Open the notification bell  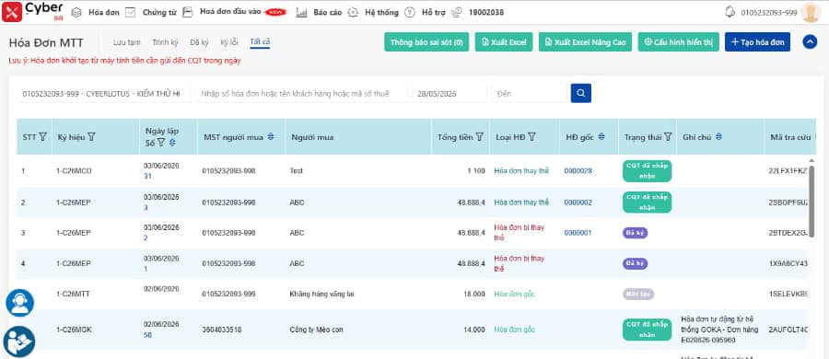coord(730,12)
